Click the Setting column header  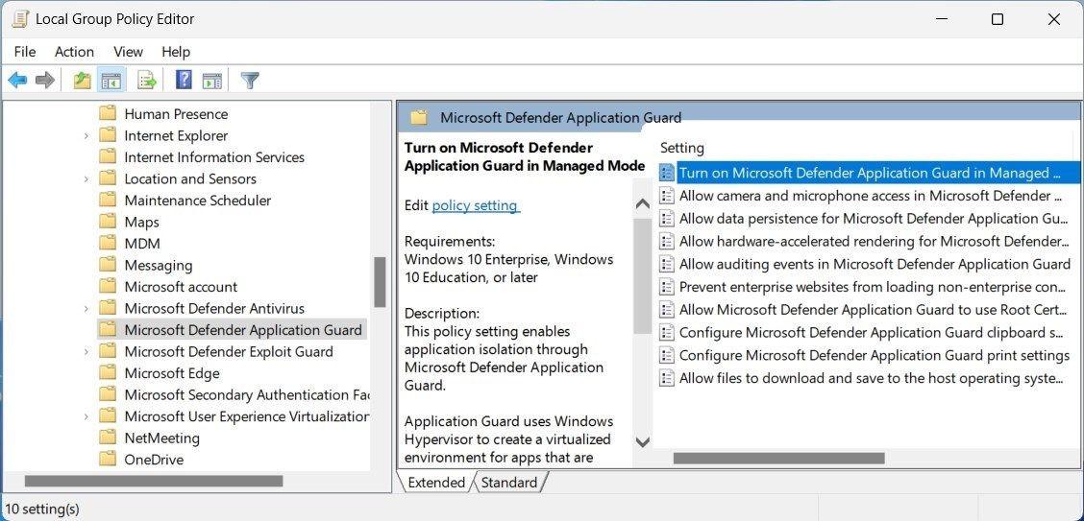(681, 148)
